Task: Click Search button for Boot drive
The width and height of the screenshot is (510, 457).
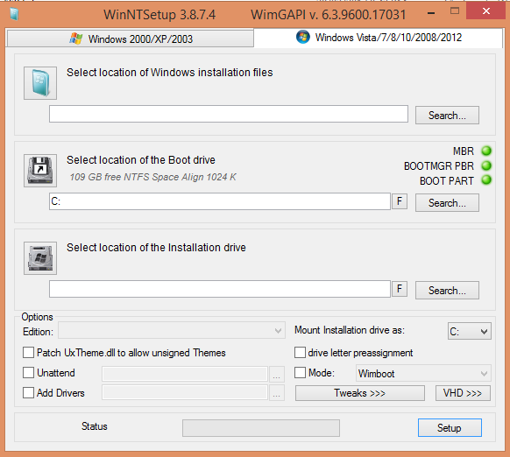Action: point(447,203)
